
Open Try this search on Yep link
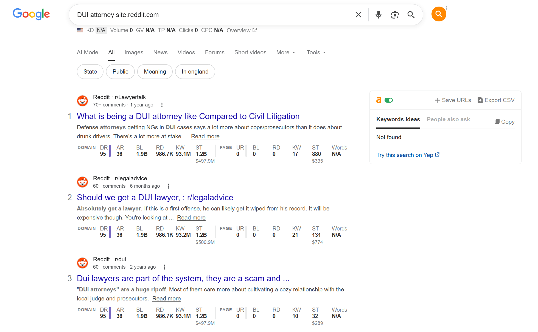pyautogui.click(x=408, y=155)
